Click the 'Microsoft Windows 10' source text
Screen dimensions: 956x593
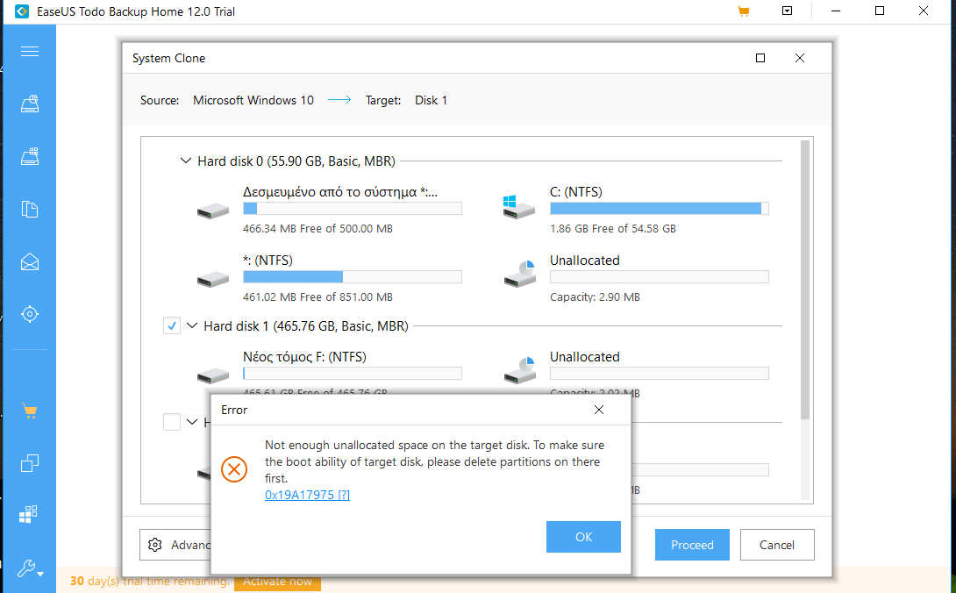click(253, 100)
